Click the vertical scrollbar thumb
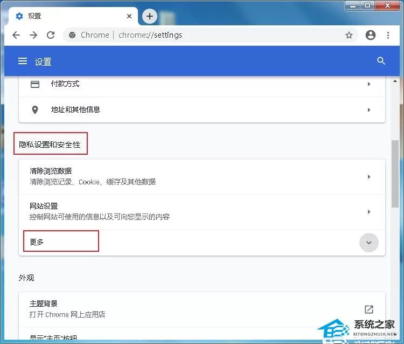Screen dimensions: 404x344 [x=395, y=174]
